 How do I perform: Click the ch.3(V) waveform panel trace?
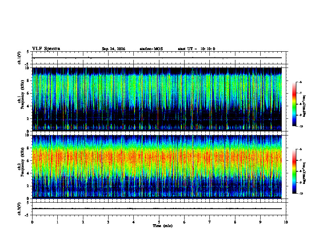[x=157, y=209]
